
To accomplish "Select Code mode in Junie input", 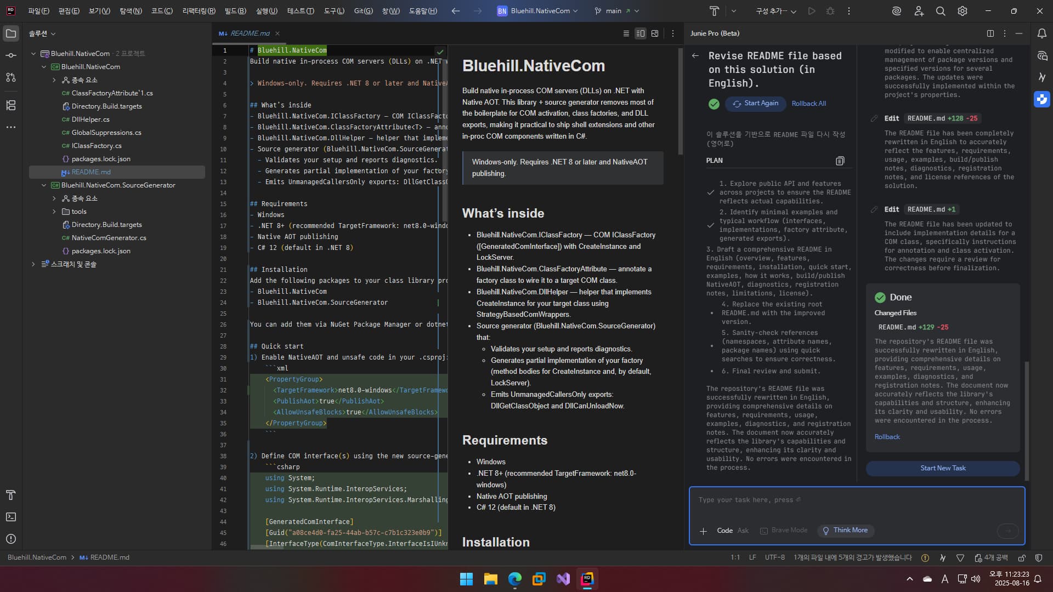I will point(724,531).
